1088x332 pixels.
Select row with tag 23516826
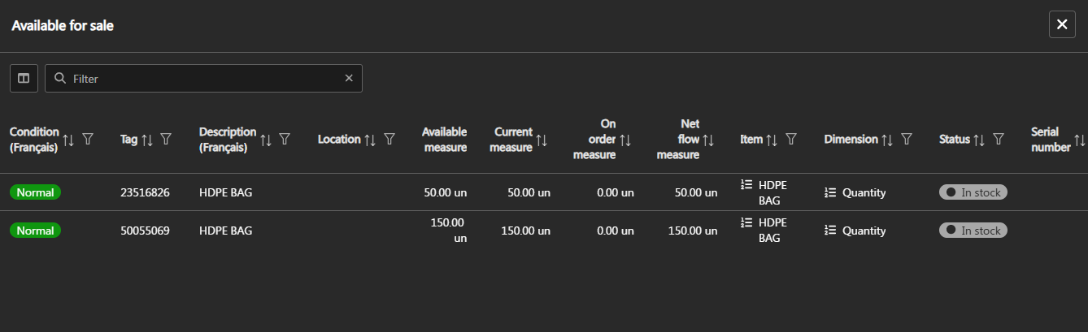[x=145, y=192]
